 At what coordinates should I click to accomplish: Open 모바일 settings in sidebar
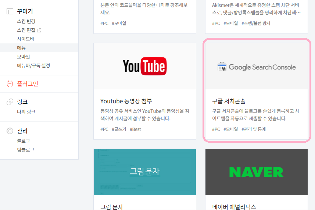24,57
